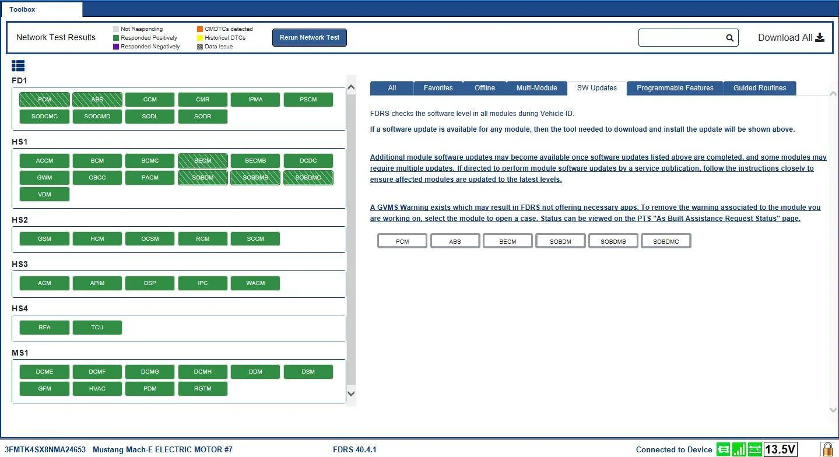Select the VDM module
Image resolution: width=839 pixels, height=457 pixels.
[x=44, y=195]
